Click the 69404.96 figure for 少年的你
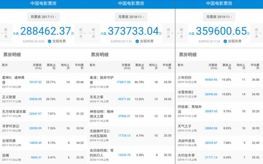The height and width of the screenshot is (164, 263). point(211,80)
